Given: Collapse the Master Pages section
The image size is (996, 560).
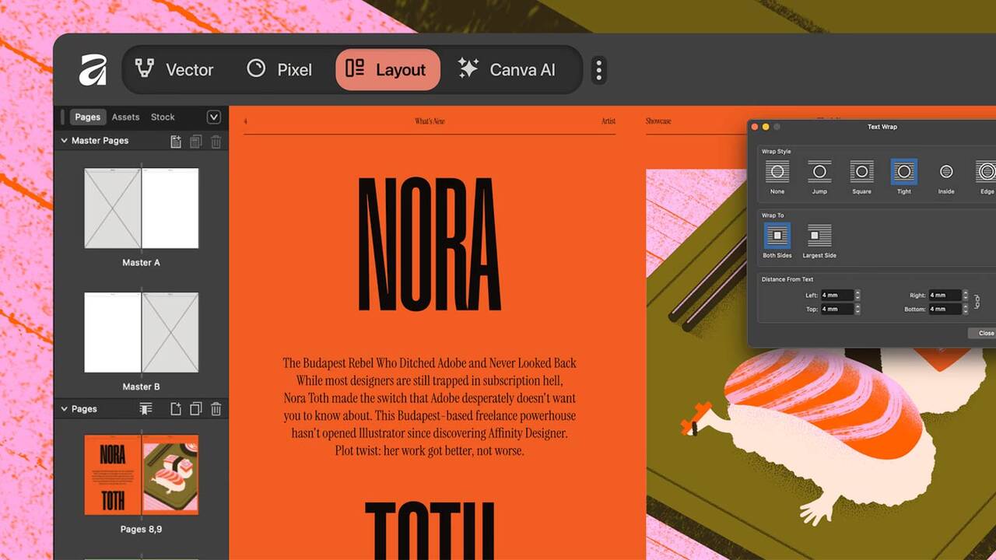Looking at the screenshot, I should tap(64, 141).
